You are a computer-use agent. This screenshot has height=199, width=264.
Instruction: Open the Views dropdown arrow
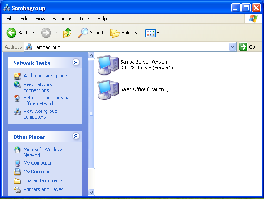coord(158,33)
